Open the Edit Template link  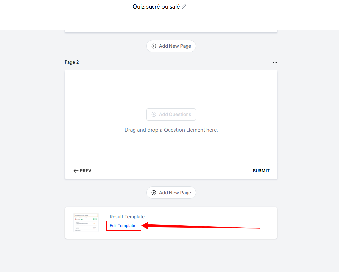pos(122,226)
